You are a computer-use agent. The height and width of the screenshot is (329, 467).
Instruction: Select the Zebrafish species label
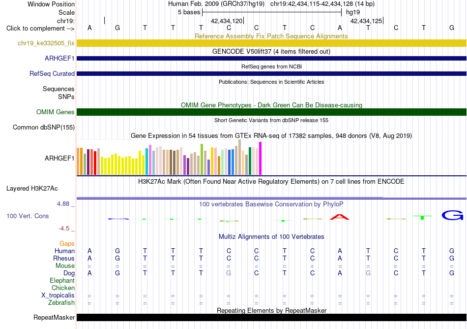[61, 303]
